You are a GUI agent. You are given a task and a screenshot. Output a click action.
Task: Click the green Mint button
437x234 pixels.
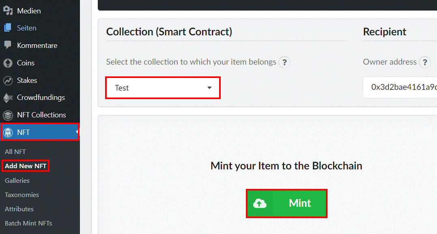(286, 204)
